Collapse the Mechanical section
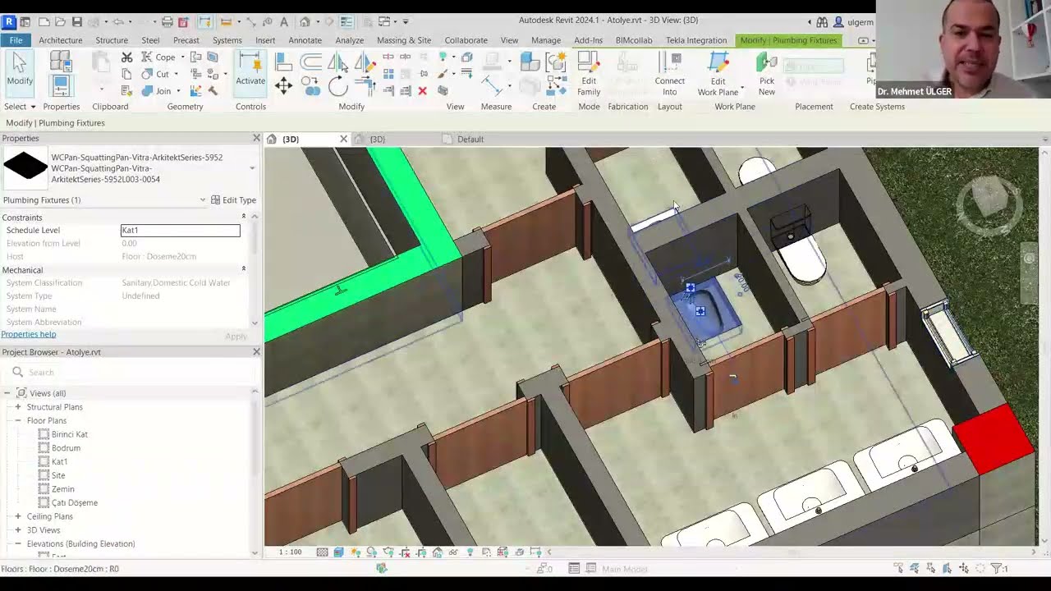 244,269
